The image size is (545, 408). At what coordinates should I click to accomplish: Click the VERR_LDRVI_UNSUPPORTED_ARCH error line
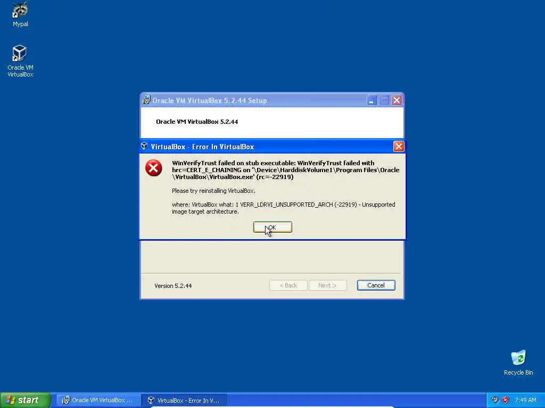(283, 208)
